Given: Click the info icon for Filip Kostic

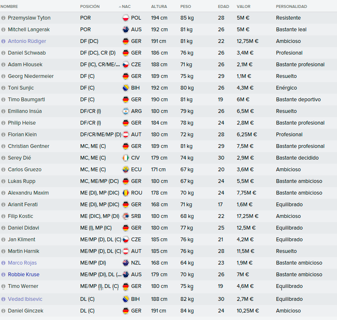Looking at the screenshot, I should tap(3, 216).
